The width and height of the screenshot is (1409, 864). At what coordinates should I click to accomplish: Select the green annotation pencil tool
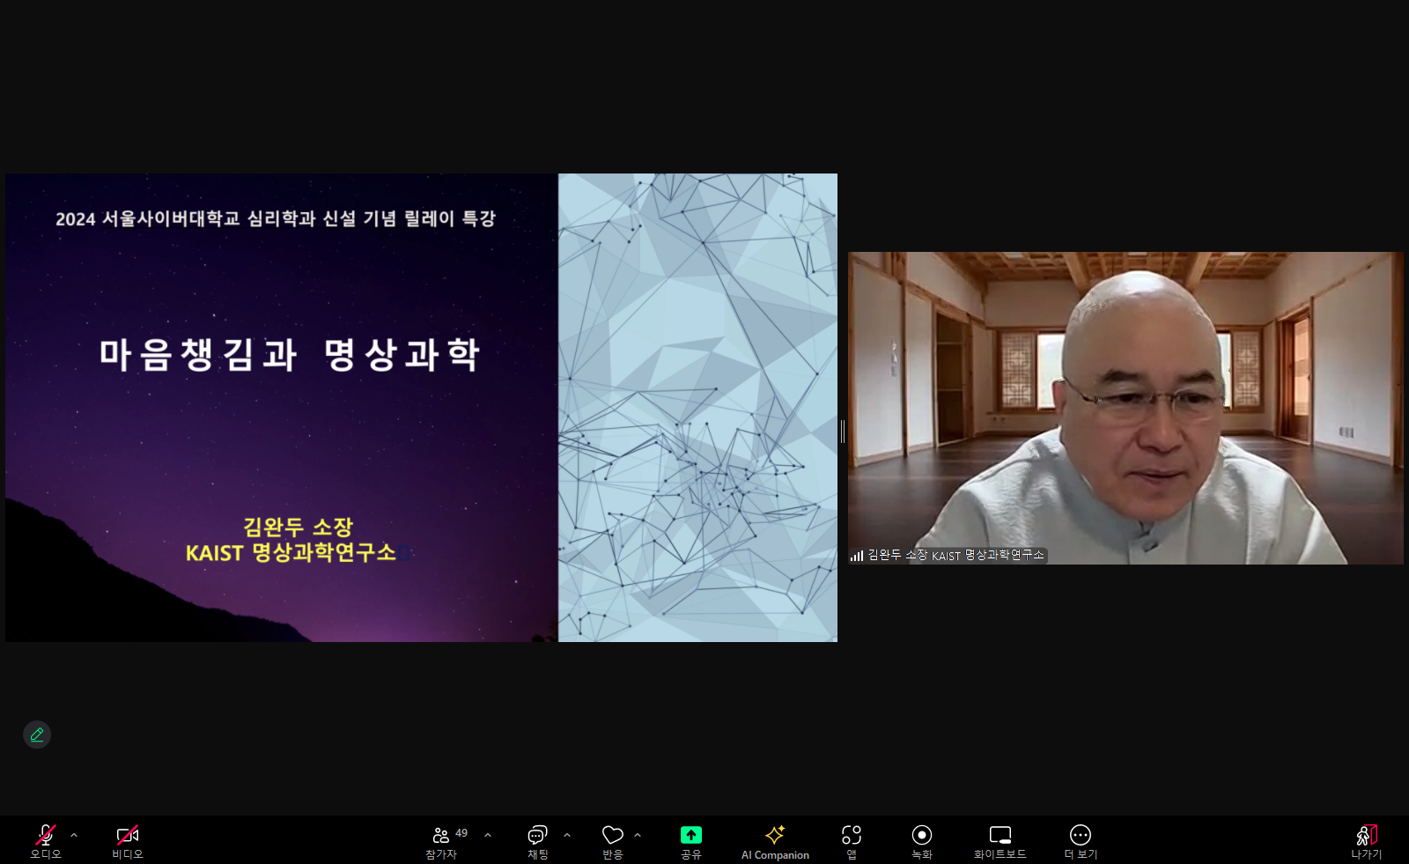tap(37, 735)
